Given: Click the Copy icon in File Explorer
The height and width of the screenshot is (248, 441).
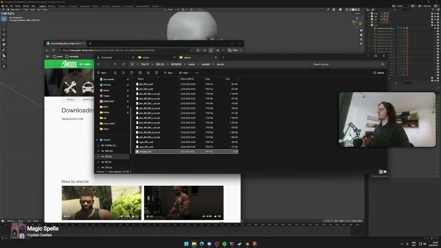Looking at the screenshot, I should point(123,73).
